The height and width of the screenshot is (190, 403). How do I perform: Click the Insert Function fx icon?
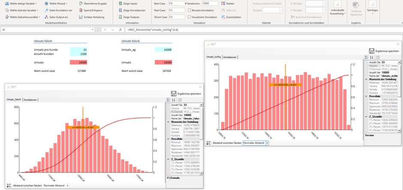(x=120, y=30)
